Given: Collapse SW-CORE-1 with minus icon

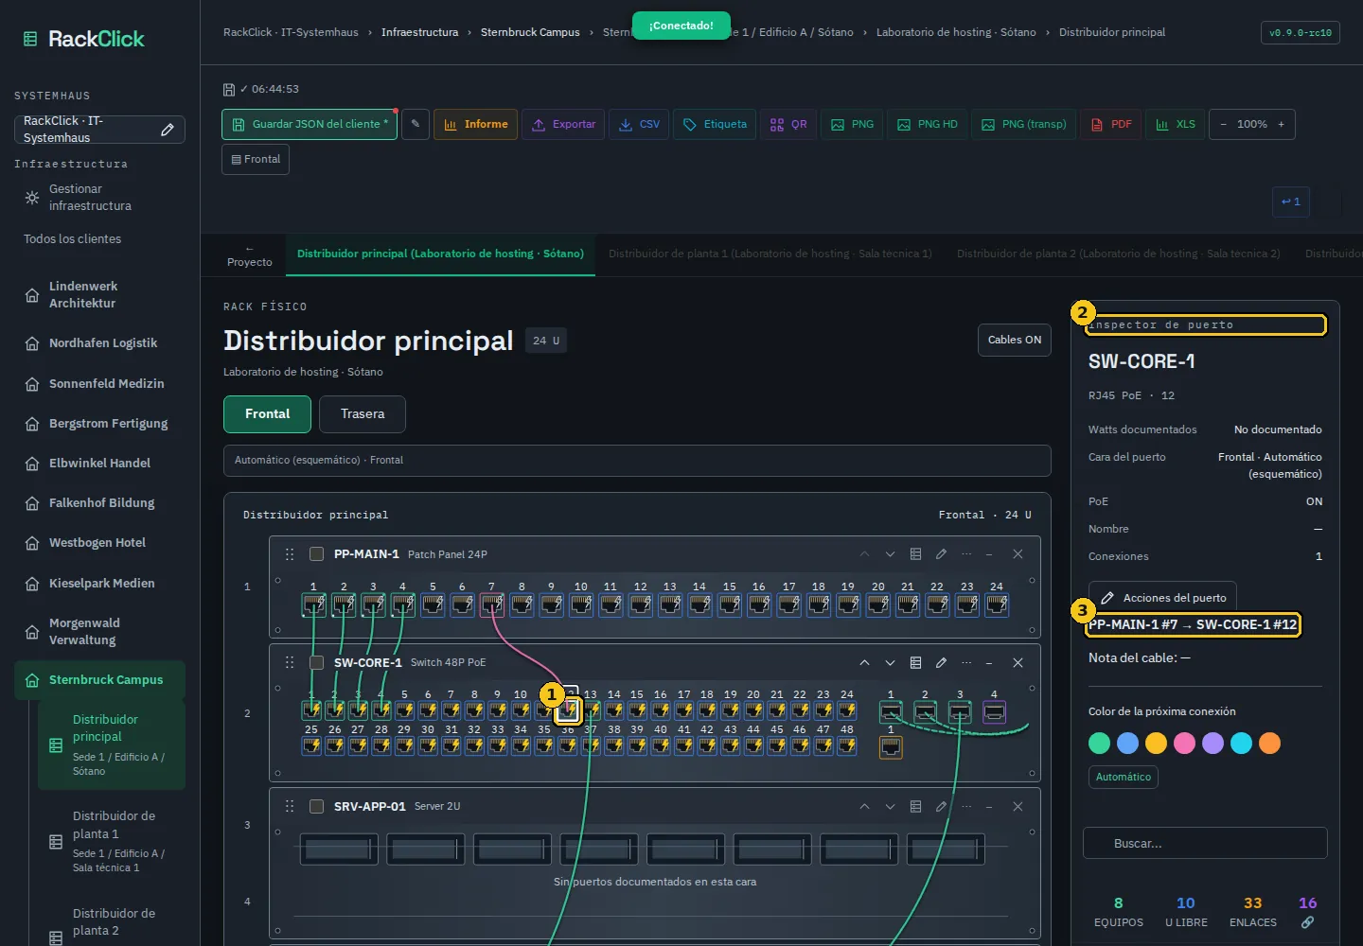Looking at the screenshot, I should point(989,663).
